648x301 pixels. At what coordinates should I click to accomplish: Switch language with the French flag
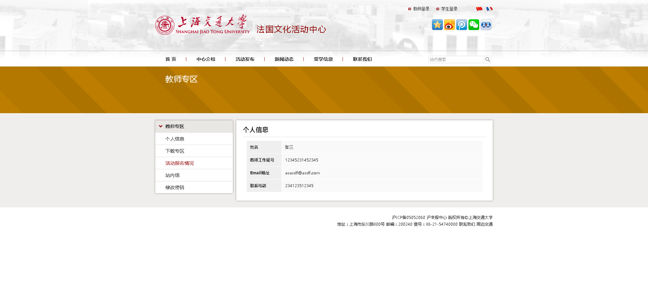pyautogui.click(x=489, y=9)
